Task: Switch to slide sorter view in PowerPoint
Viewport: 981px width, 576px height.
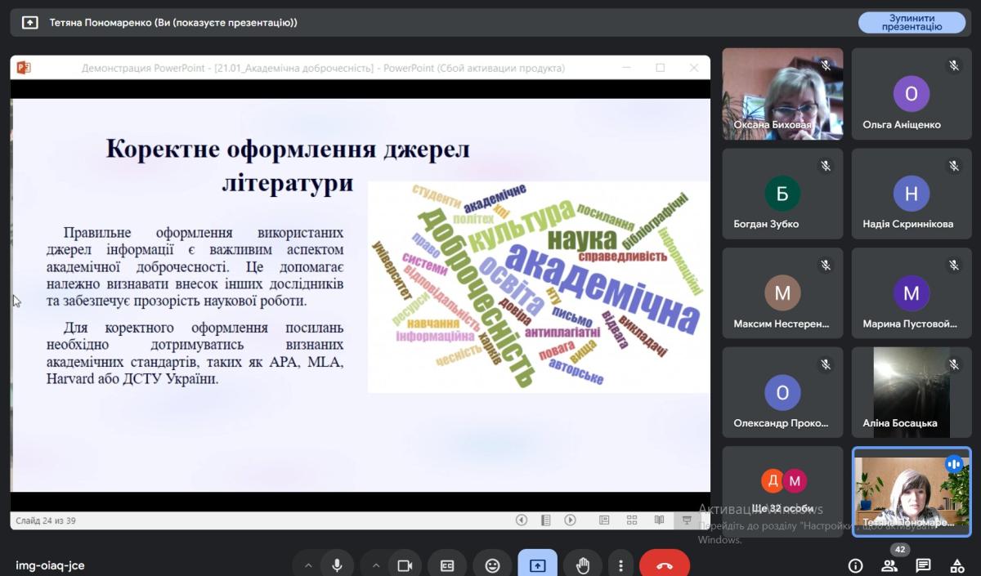Action: coord(632,520)
